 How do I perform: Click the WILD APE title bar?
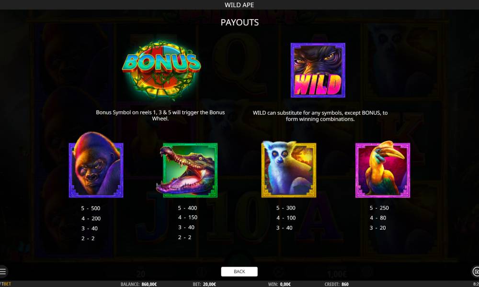click(x=239, y=5)
